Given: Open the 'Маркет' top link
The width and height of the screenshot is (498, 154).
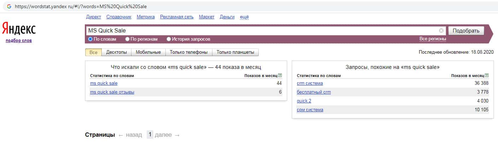Looking at the screenshot, I should 207,17.
